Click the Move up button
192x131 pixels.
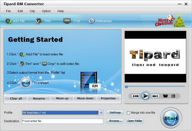[x=62, y=98]
